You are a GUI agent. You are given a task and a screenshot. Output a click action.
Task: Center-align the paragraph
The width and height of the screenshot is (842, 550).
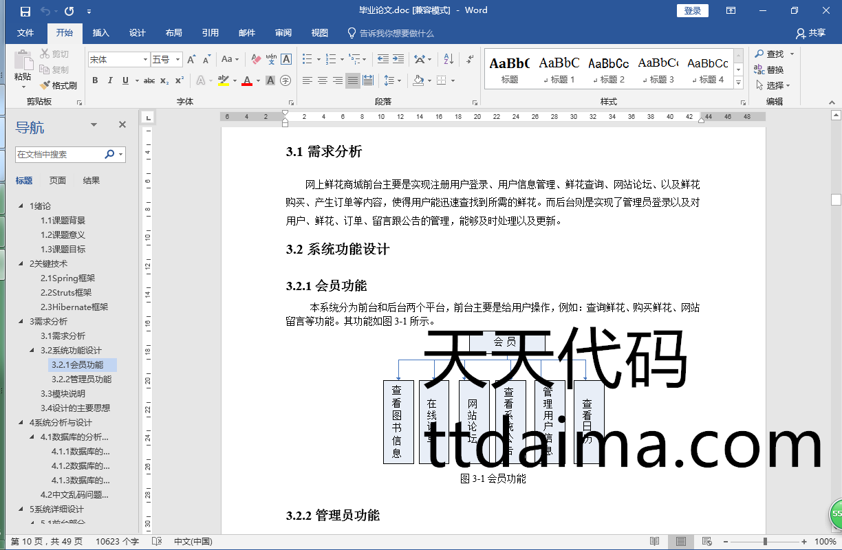(323, 81)
